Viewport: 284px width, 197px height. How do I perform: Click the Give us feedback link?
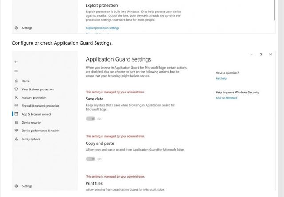point(227,98)
